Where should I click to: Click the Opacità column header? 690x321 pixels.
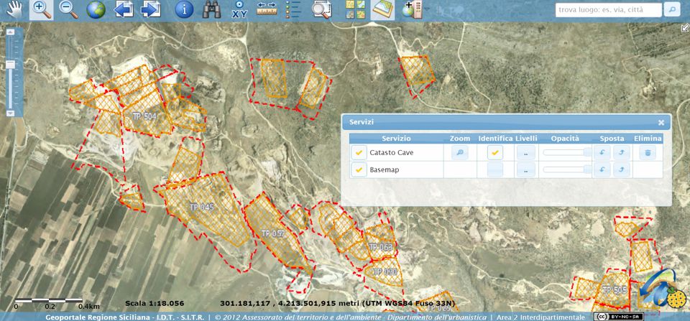tap(565, 138)
